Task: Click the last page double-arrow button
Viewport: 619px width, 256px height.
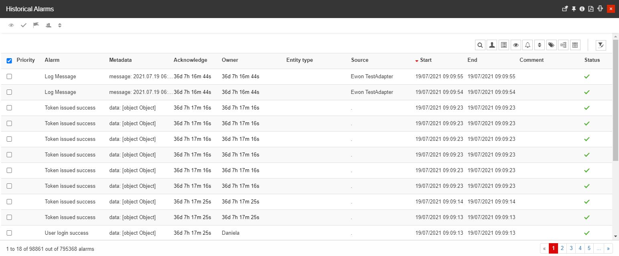Action: pyautogui.click(x=608, y=248)
